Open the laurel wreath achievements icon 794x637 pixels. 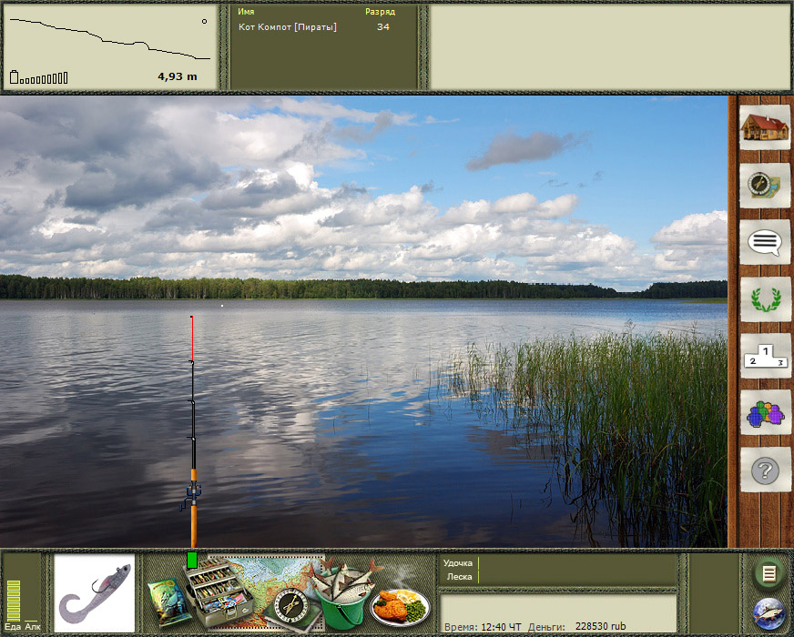coord(764,299)
